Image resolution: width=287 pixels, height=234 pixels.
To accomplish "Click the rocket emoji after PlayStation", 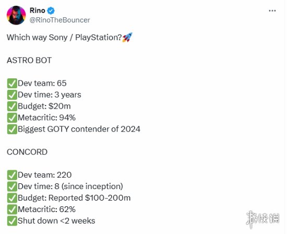I will point(127,38).
